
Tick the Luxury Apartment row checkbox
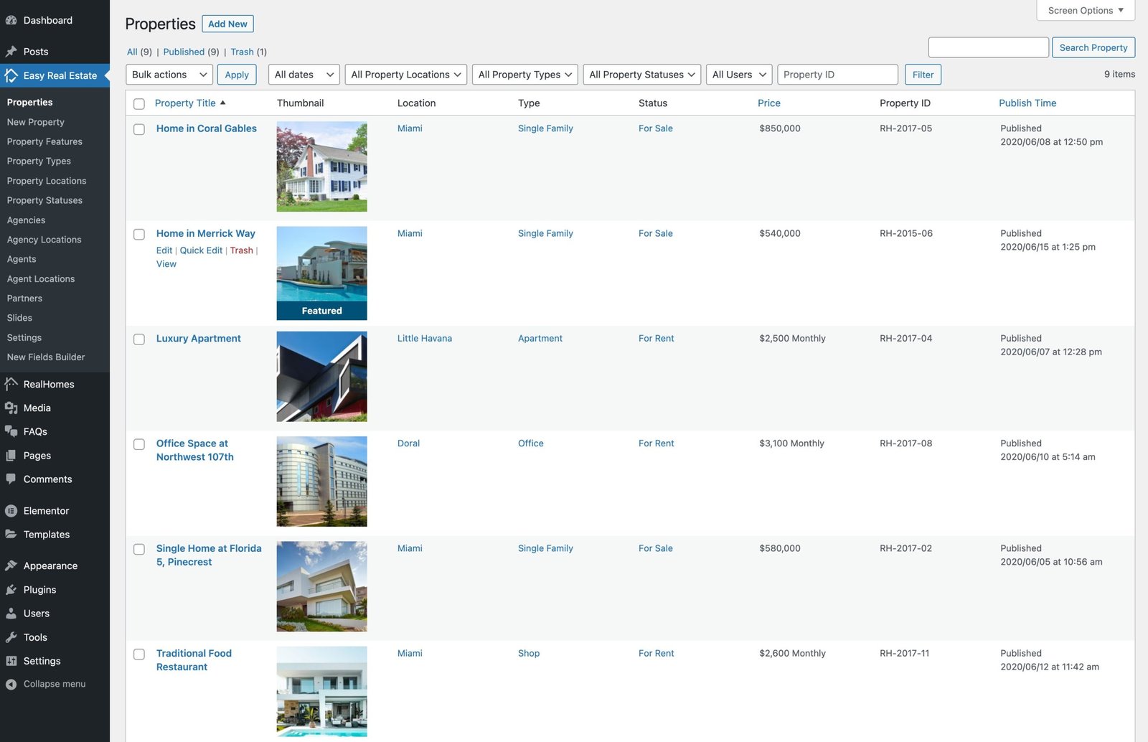pyautogui.click(x=139, y=339)
